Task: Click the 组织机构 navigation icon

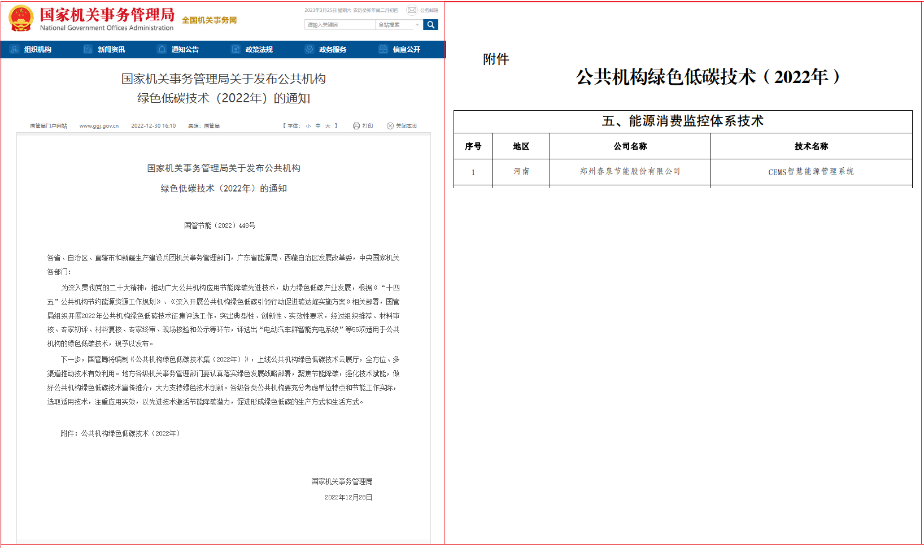Action: [14, 49]
